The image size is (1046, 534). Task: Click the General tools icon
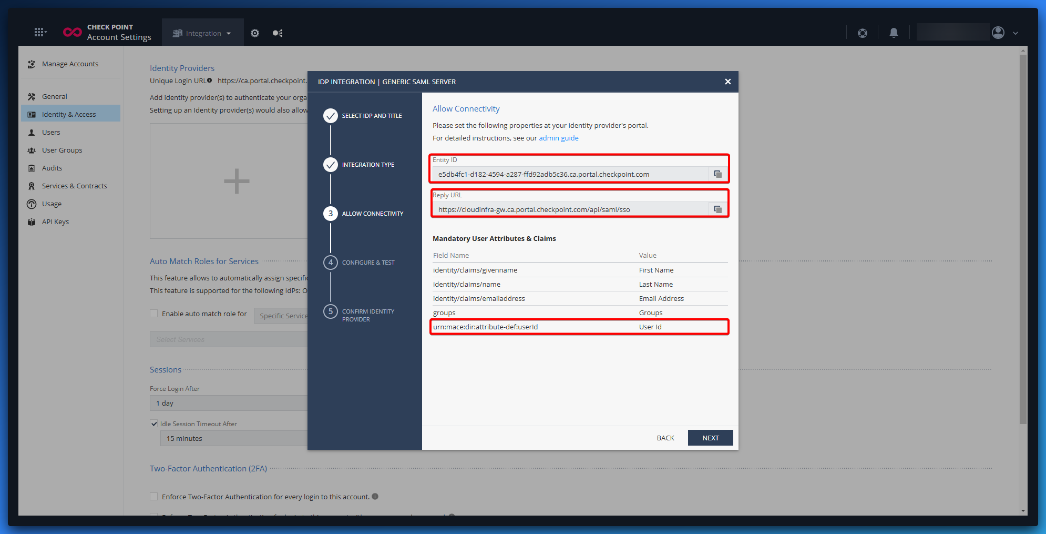pos(32,97)
